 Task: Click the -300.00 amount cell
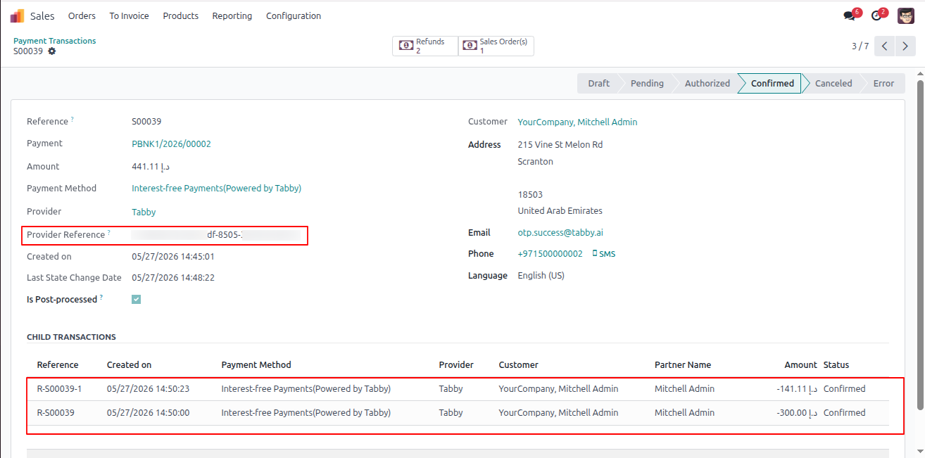click(797, 412)
